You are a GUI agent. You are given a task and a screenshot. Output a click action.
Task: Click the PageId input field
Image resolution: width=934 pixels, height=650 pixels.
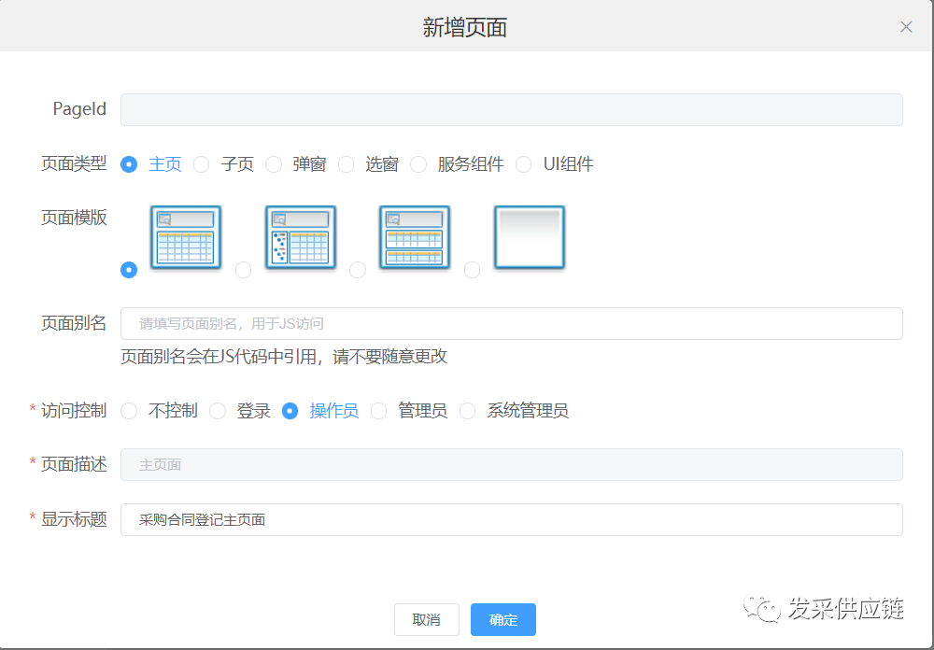pos(511,108)
